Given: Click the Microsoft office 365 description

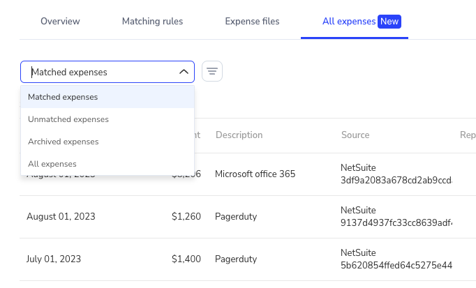Looking at the screenshot, I should point(255,174).
